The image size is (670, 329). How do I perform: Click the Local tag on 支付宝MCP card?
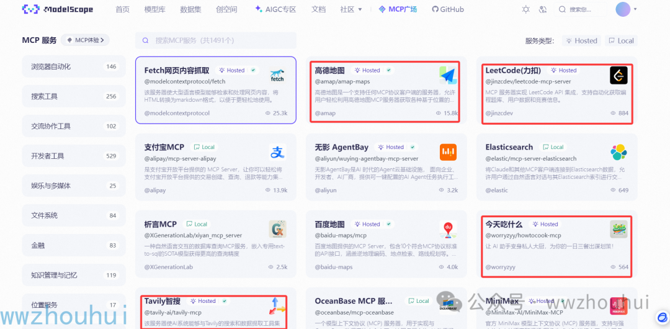tap(204, 147)
